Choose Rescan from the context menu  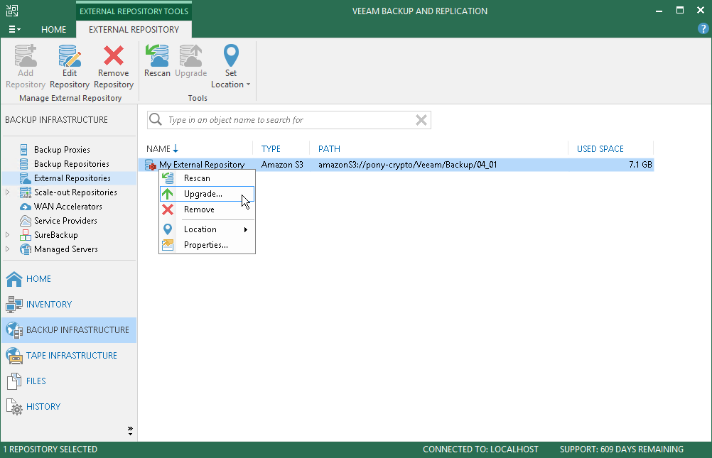[x=207, y=178]
